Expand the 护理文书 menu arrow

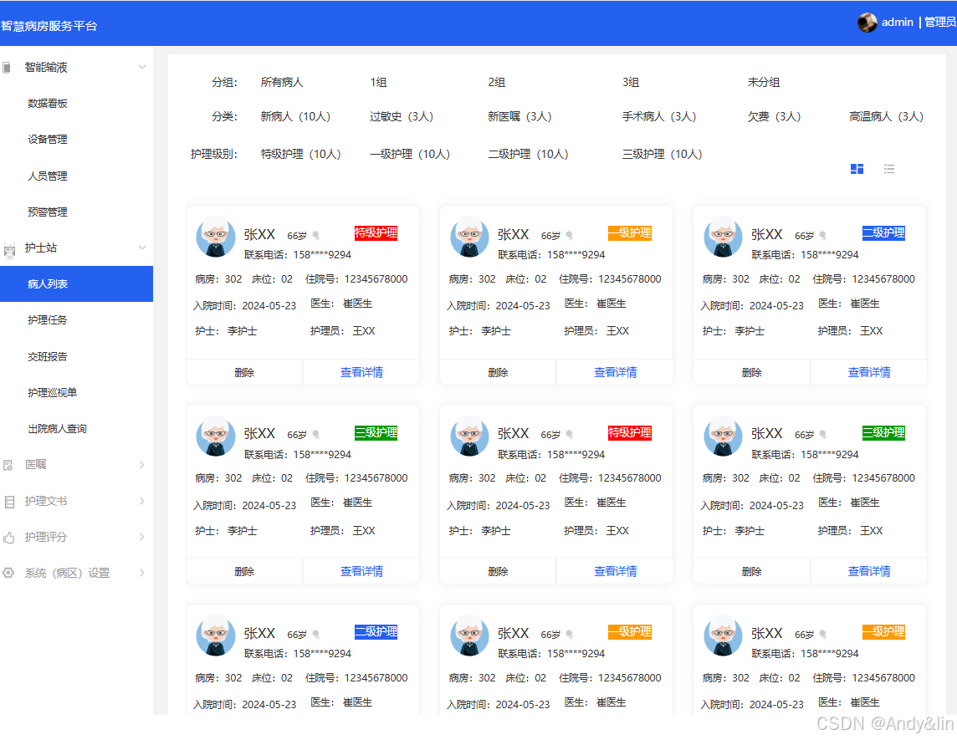141,501
